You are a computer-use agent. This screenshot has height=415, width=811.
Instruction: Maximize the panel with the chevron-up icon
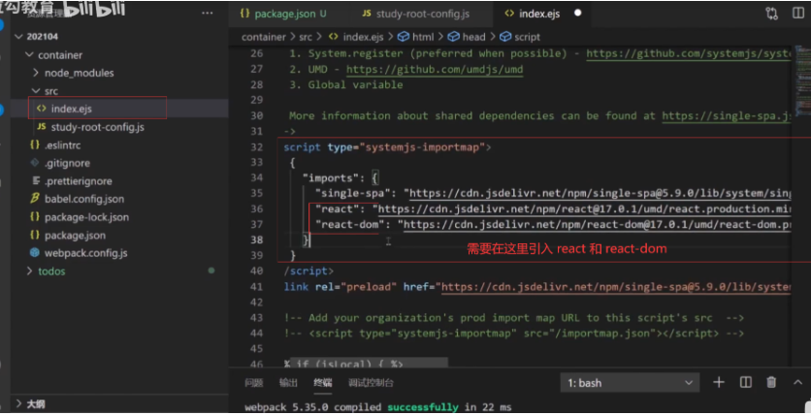pos(797,383)
